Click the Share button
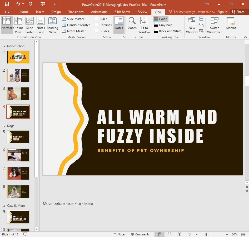The width and height of the screenshot is (249, 237). point(239,12)
